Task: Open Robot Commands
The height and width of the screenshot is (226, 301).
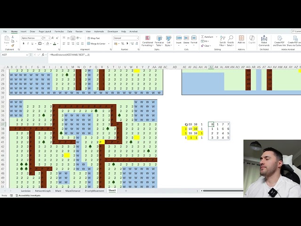Action: click(264, 41)
